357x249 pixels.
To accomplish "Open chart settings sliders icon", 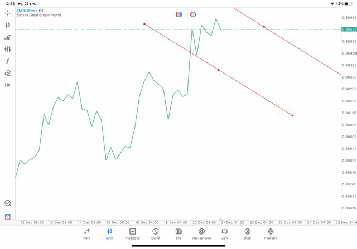I will click(x=7, y=49).
